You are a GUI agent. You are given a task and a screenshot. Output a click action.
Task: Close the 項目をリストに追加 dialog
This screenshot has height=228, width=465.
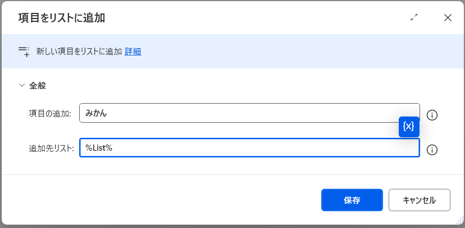(x=448, y=17)
